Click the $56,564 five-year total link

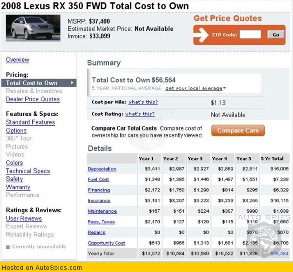coord(280,254)
